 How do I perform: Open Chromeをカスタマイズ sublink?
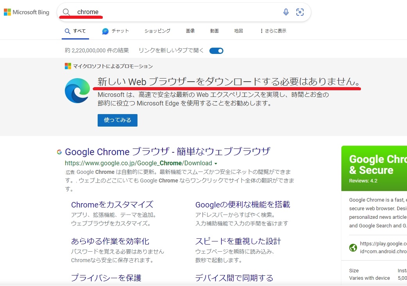point(112,205)
